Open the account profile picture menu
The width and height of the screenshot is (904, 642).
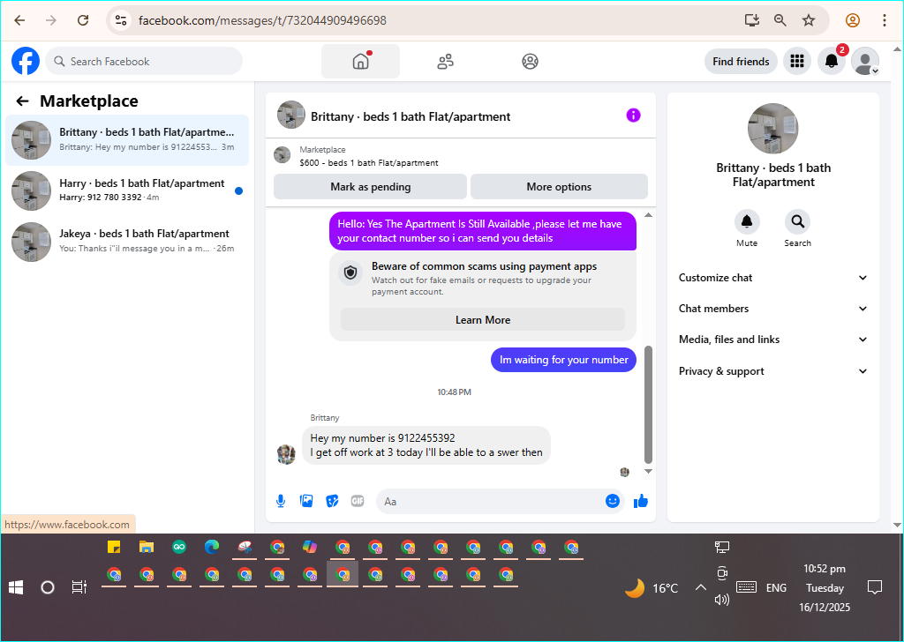(865, 61)
